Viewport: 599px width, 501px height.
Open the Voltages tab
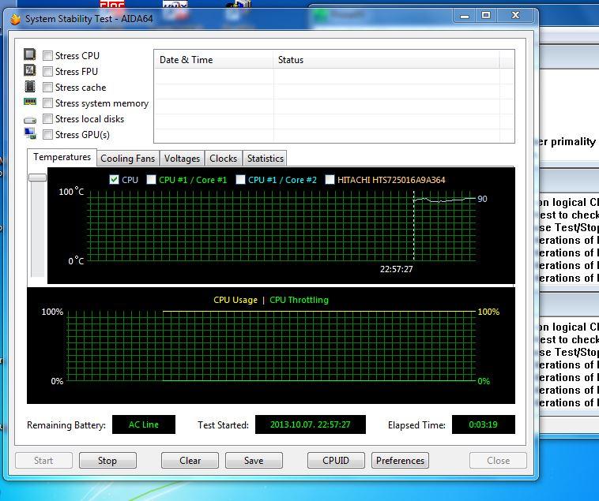tap(182, 159)
